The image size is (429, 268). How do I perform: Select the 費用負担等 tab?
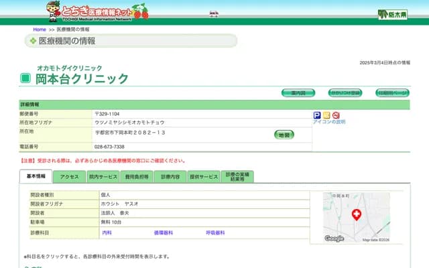136,176
